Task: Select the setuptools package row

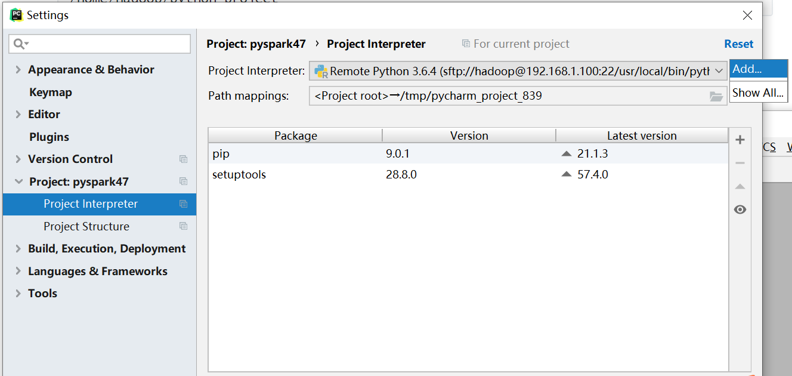Action: point(239,175)
